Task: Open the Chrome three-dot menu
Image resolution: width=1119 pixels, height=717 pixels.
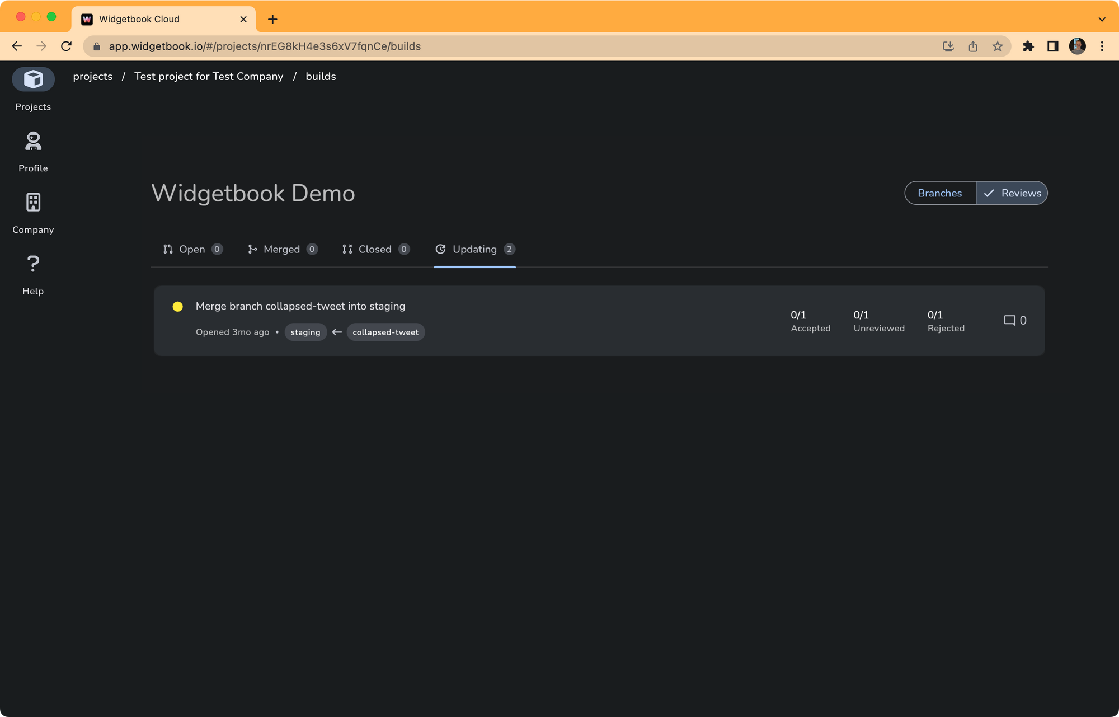Action: click(1102, 46)
